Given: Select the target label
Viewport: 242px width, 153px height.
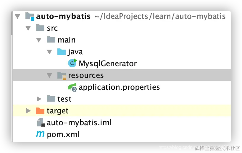Looking at the screenshot, I should (58, 111).
